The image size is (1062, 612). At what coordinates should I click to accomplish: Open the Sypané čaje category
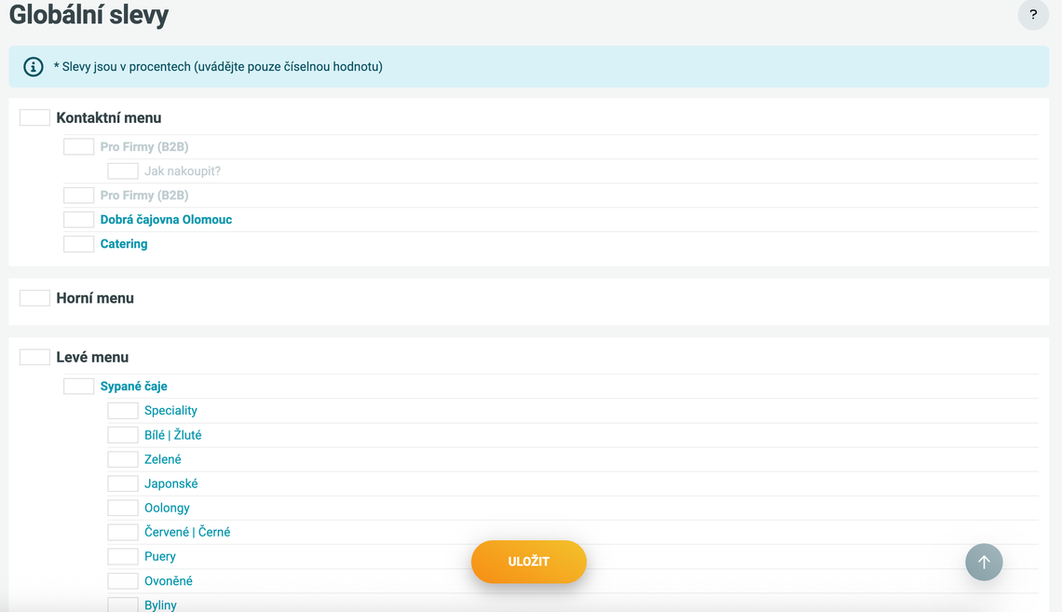tap(133, 387)
